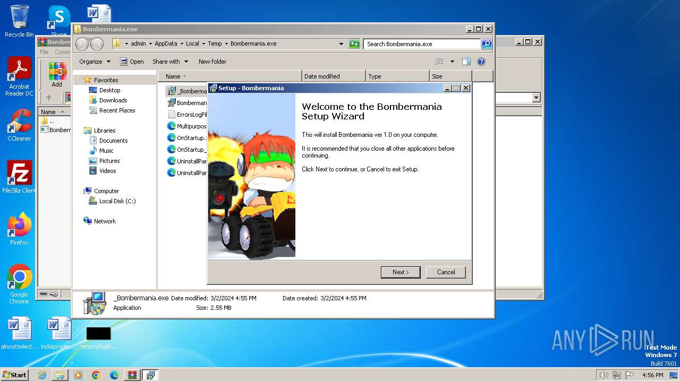The width and height of the screenshot is (680, 382).
Task: Launch Internet Explorer from the taskbar
Action: coord(42,375)
